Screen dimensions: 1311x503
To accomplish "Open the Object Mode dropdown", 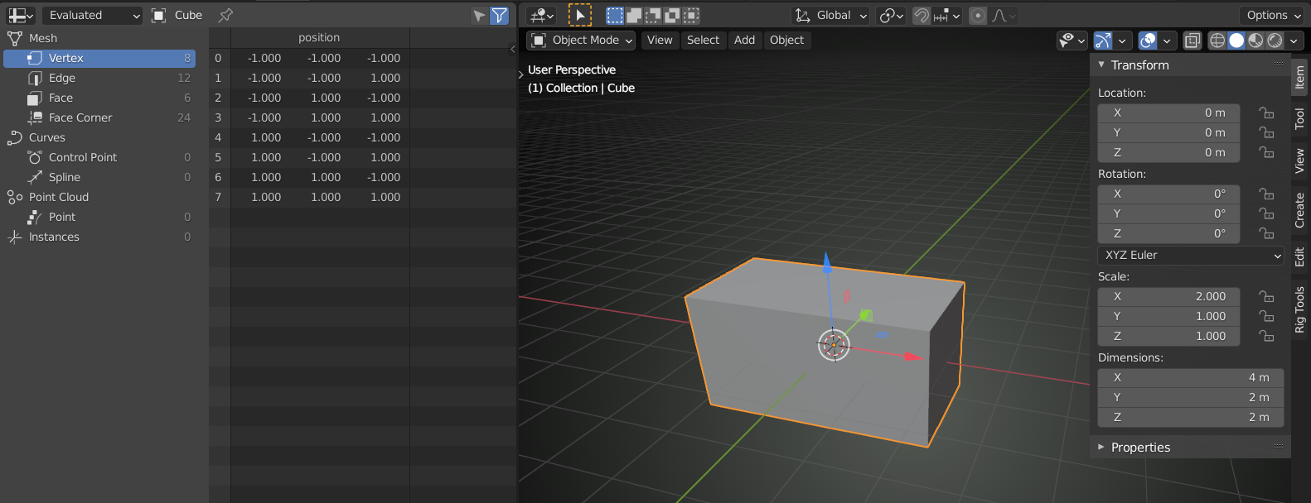I will 581,40.
